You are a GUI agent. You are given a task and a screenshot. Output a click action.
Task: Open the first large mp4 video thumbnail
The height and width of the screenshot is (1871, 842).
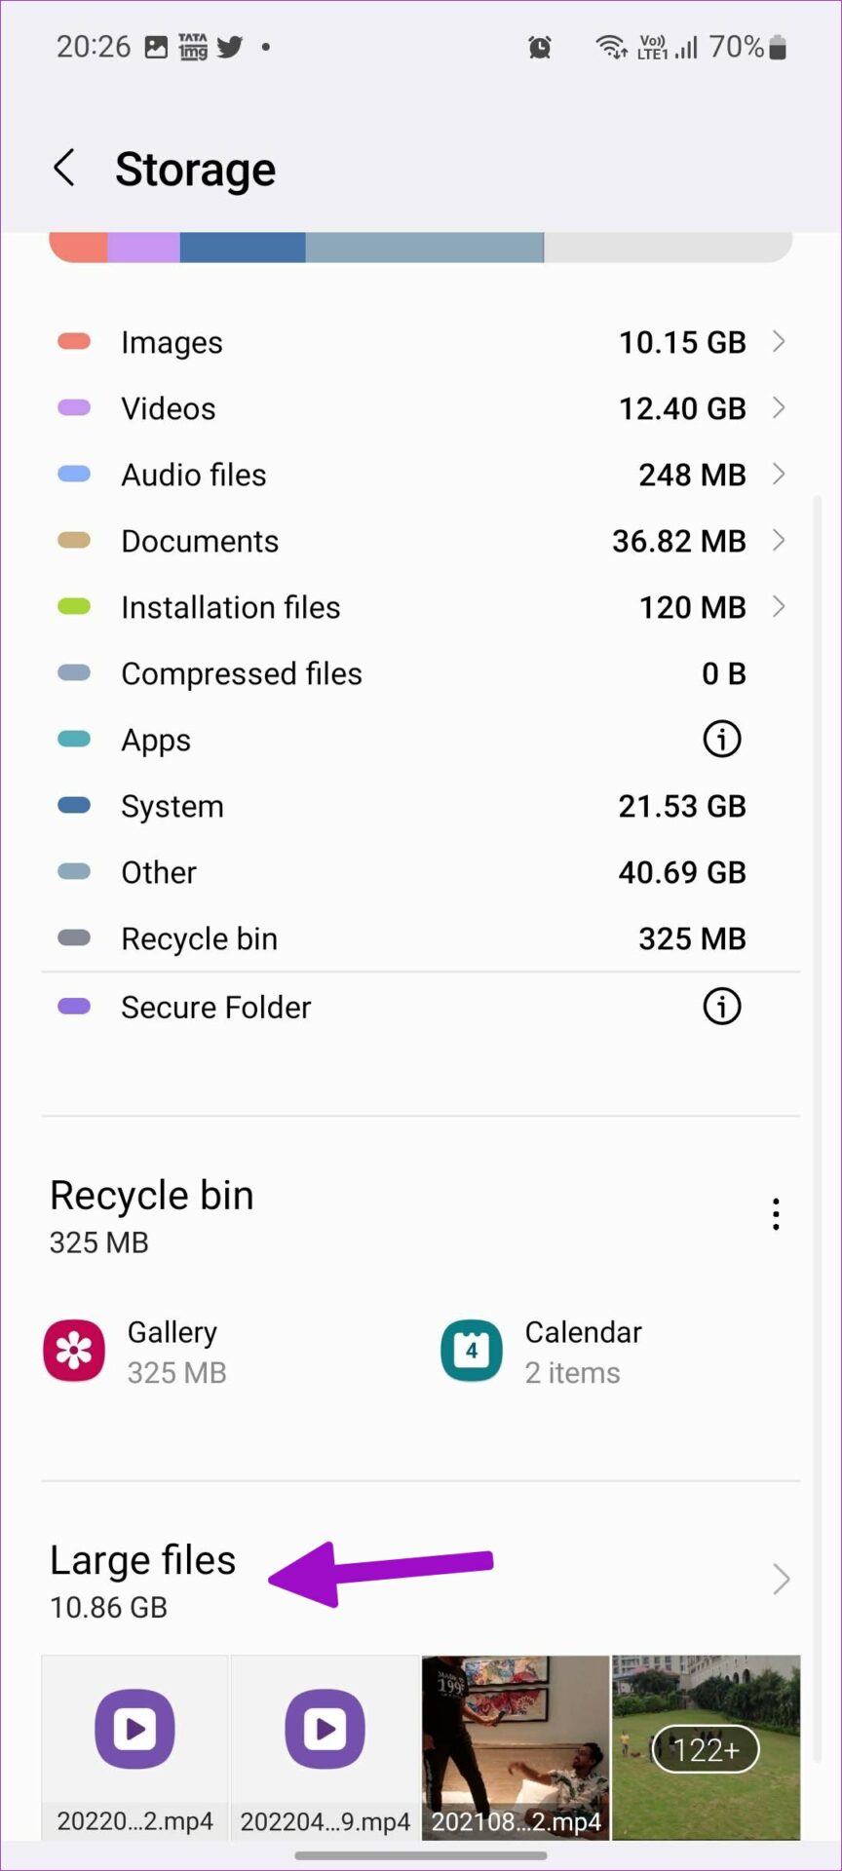(x=134, y=1746)
